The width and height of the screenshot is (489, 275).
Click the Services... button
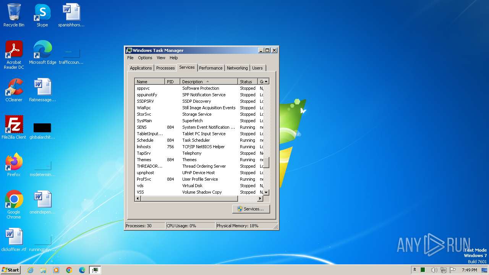tap(251, 209)
